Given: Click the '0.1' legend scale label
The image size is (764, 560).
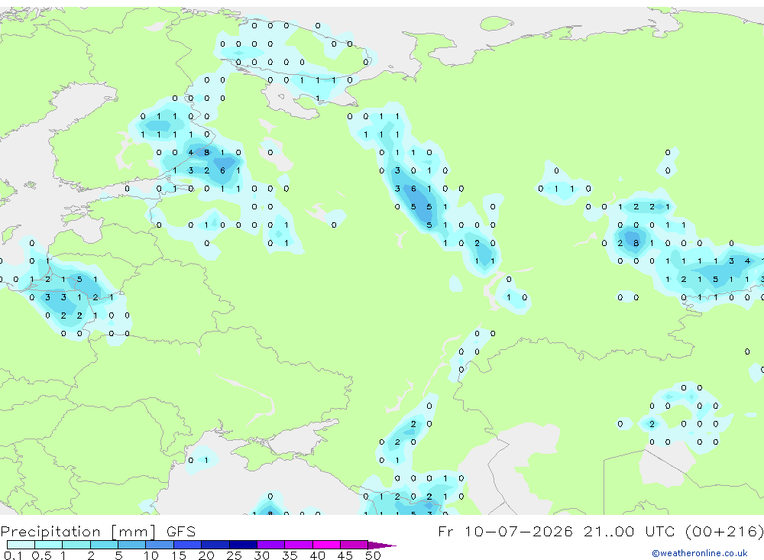Looking at the screenshot, I should click(x=13, y=555).
